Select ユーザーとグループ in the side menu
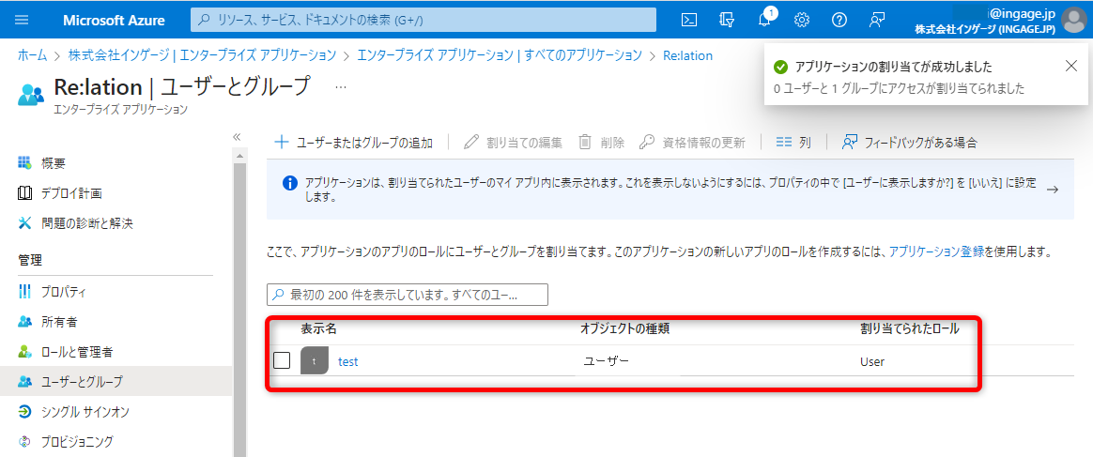The image size is (1093, 457). 116,381
